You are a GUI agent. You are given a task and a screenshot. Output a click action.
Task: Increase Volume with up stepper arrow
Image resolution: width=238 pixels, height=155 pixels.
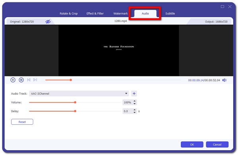coord(134,101)
